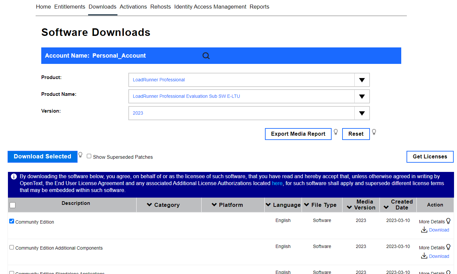The height and width of the screenshot is (274, 457).
Task: Click the lightbulb hint beside Export Media Report
Action: coord(336,132)
